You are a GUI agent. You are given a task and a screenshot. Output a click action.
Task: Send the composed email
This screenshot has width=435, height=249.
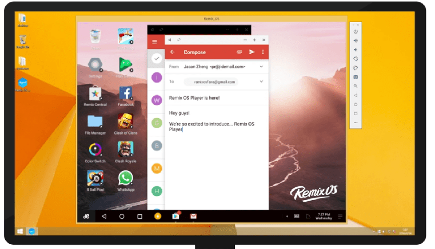(x=252, y=52)
